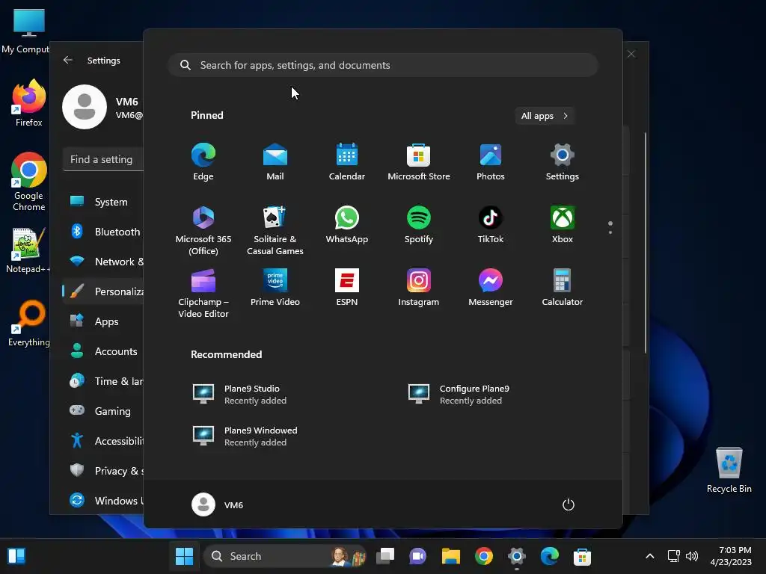Click the Find a setting field
The height and width of the screenshot is (574, 766).
click(x=103, y=160)
